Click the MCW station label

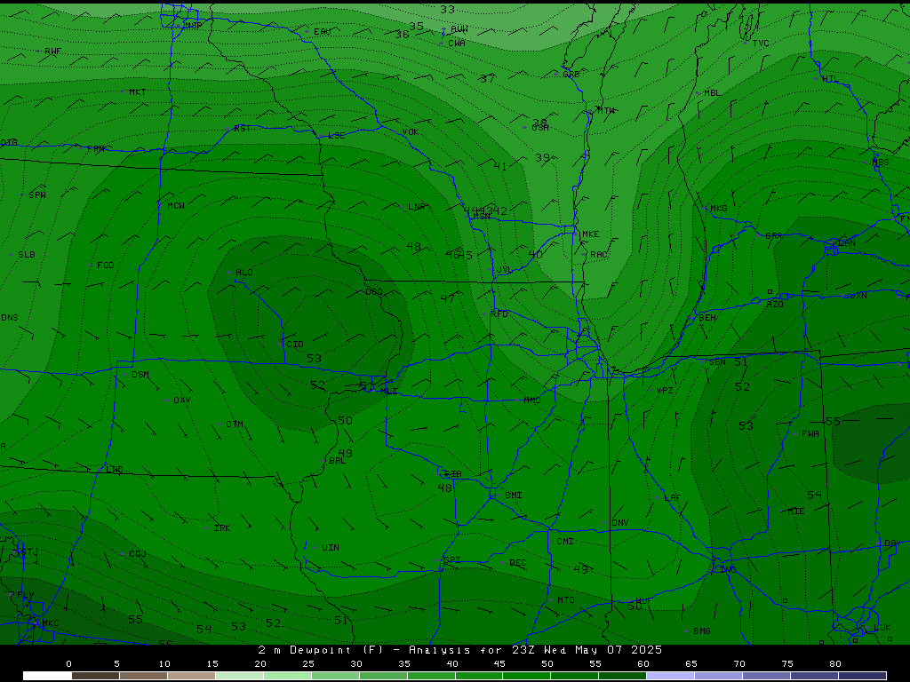point(176,205)
